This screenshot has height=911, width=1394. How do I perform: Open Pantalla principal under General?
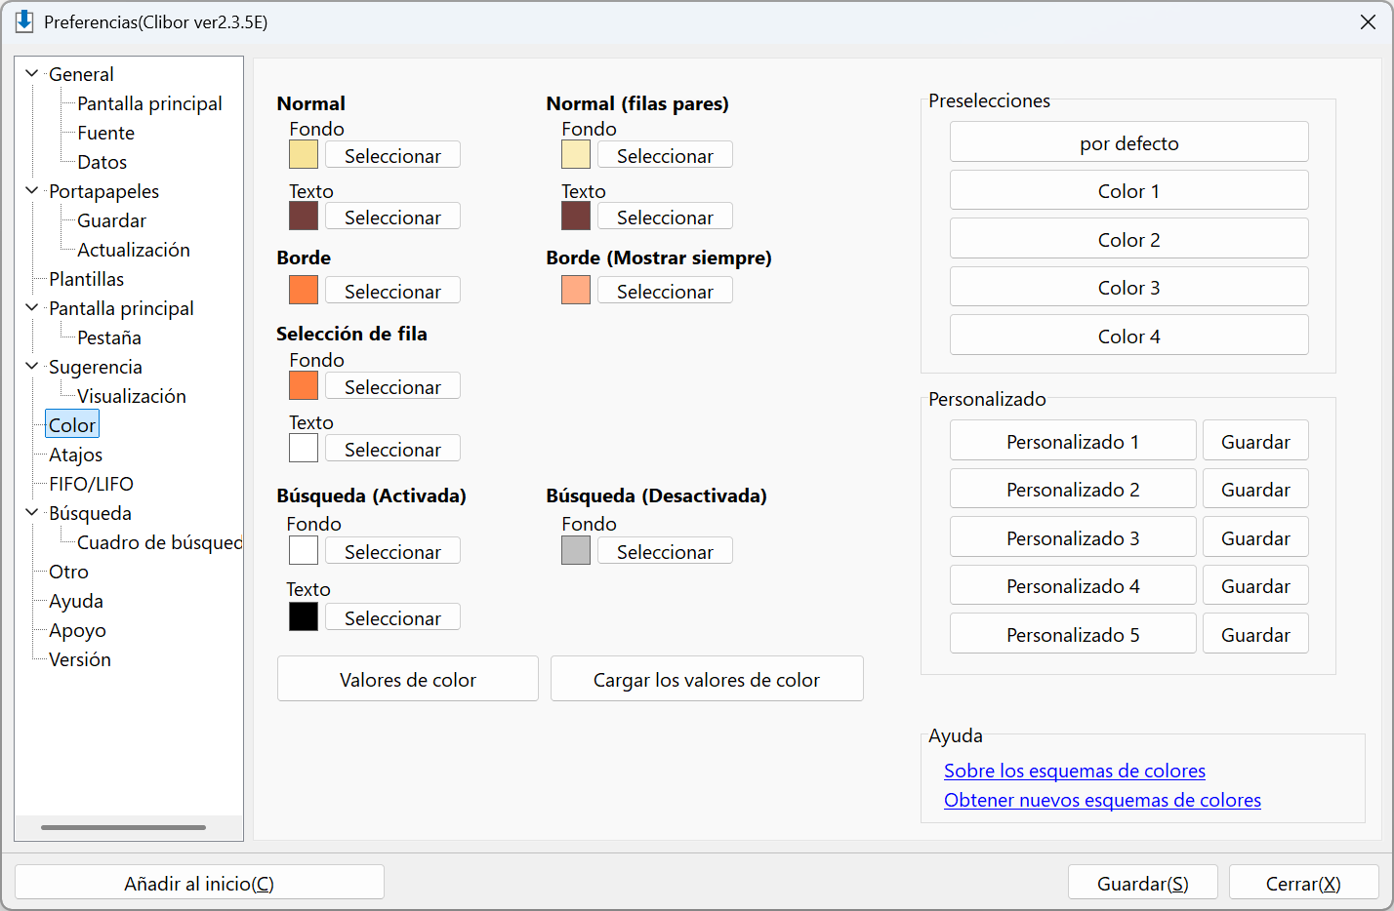pyautogui.click(x=149, y=103)
